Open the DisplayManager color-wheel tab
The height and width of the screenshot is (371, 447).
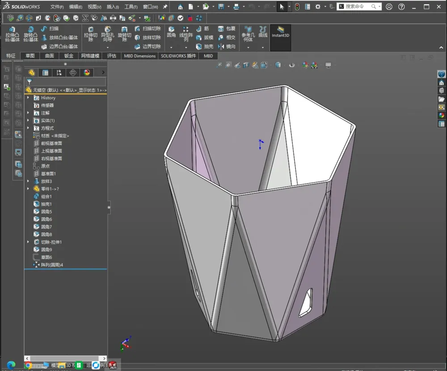click(x=87, y=73)
